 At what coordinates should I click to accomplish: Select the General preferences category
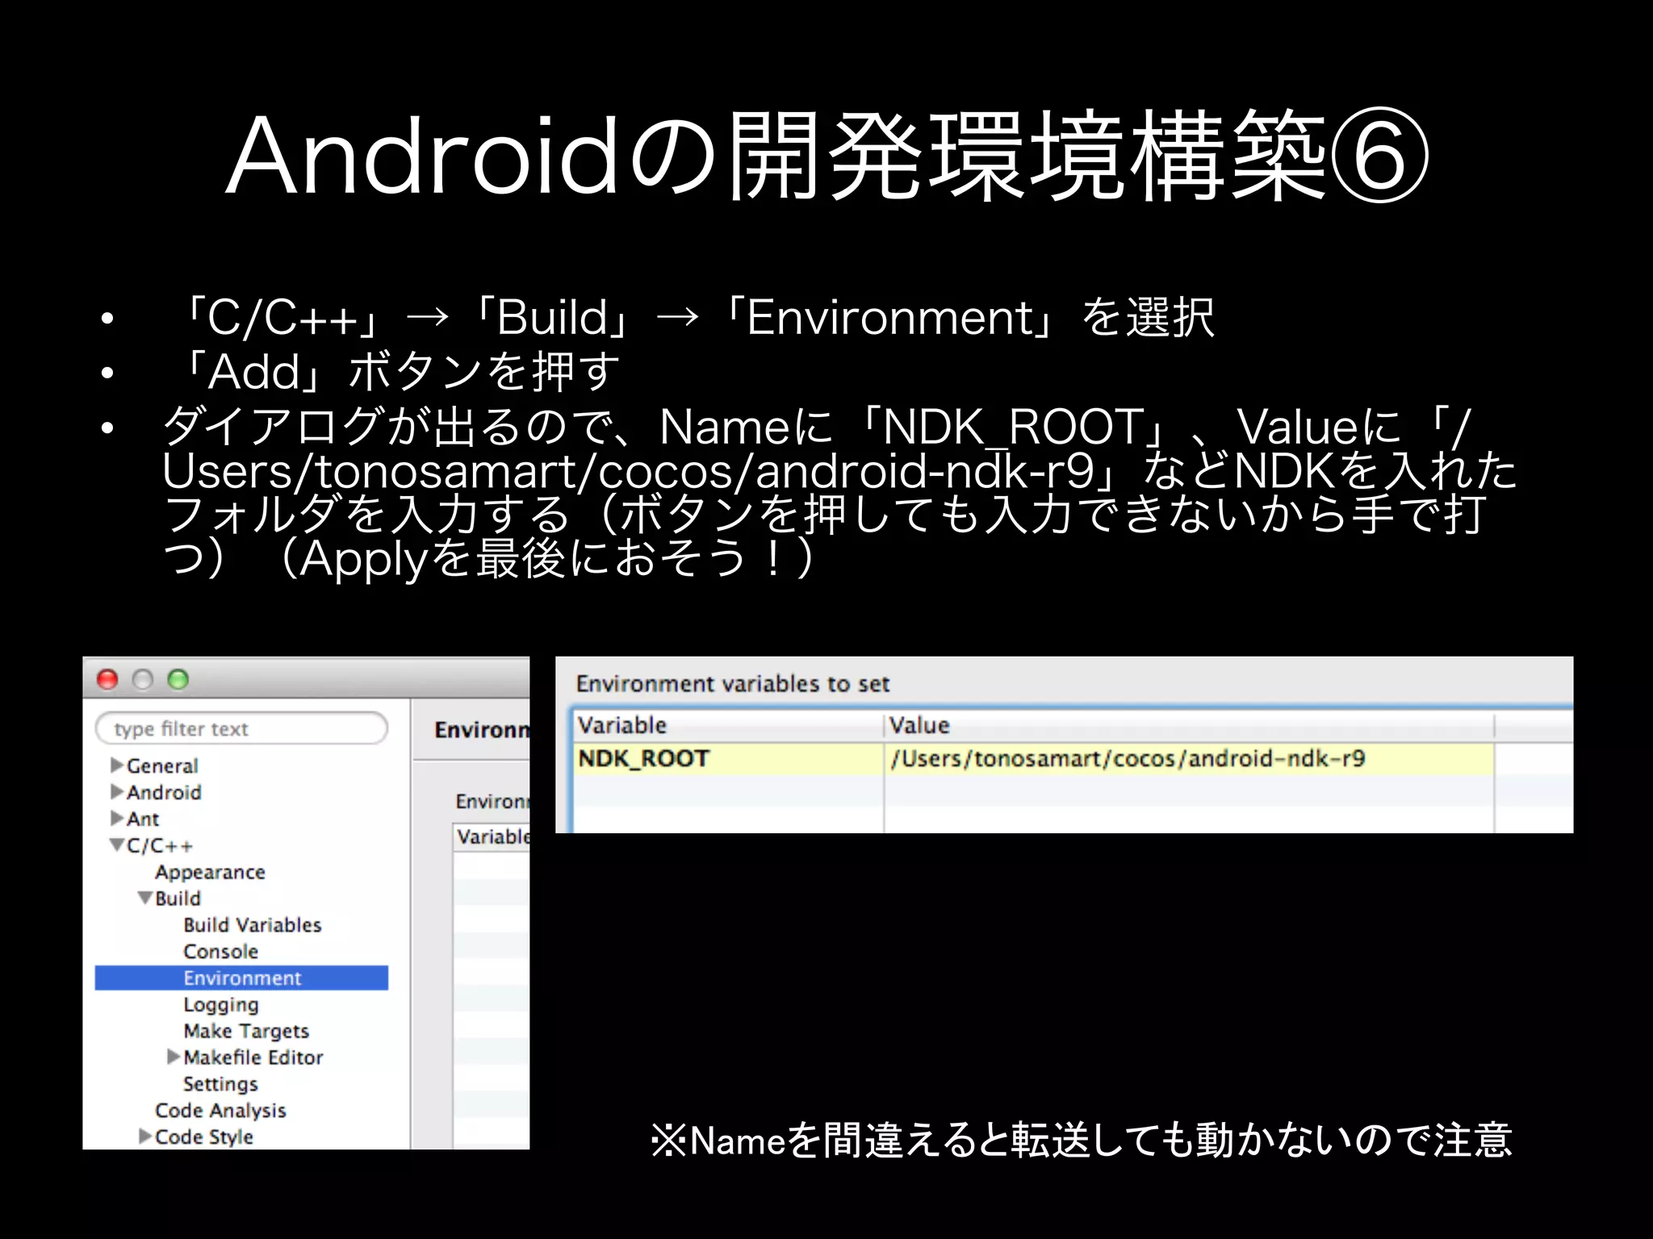162,766
